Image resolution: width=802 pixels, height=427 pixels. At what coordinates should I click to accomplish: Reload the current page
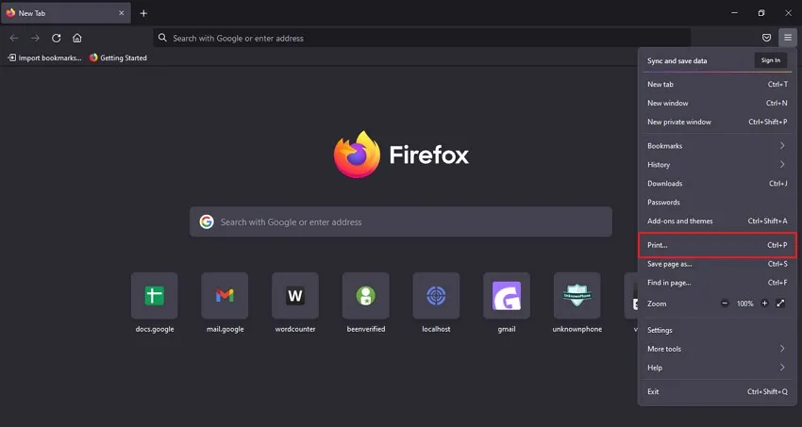[57, 39]
